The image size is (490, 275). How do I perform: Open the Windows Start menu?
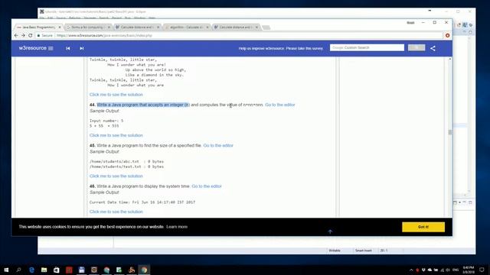click(6, 270)
